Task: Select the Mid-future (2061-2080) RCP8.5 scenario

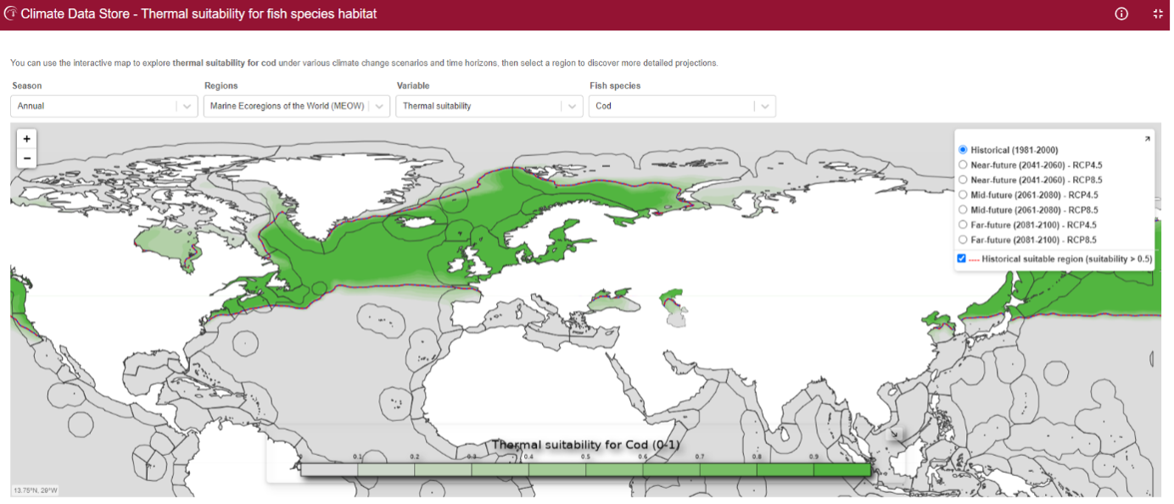Action: click(962, 209)
